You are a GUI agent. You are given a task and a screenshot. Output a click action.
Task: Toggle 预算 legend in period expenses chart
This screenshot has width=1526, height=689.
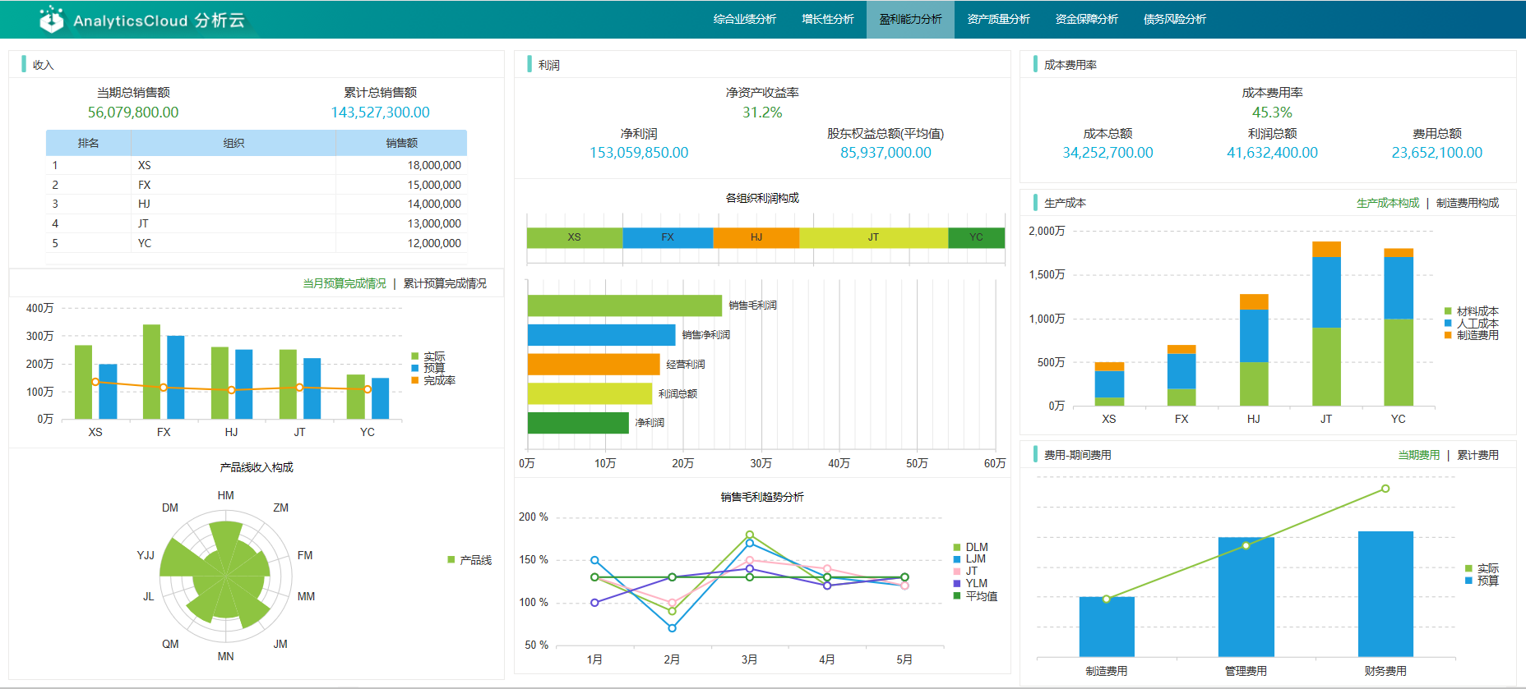point(1482,581)
